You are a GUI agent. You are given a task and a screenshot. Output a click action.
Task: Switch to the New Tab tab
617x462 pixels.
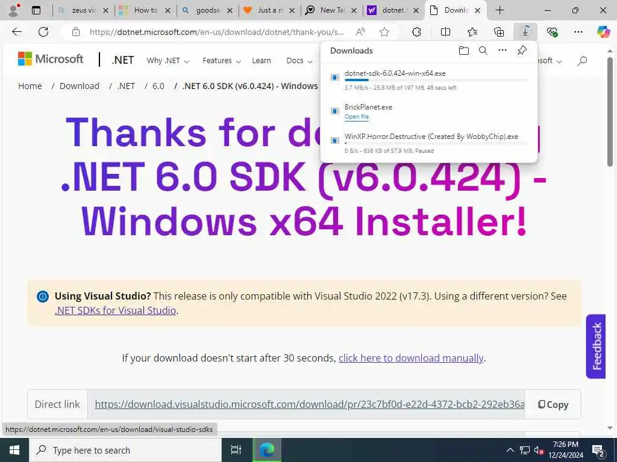point(331,10)
